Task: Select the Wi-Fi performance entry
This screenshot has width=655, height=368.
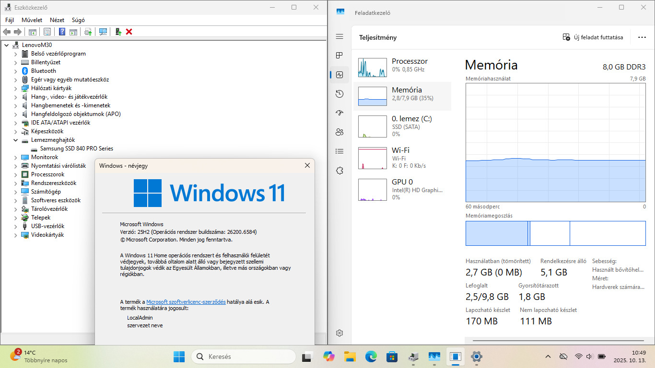Action: point(402,158)
